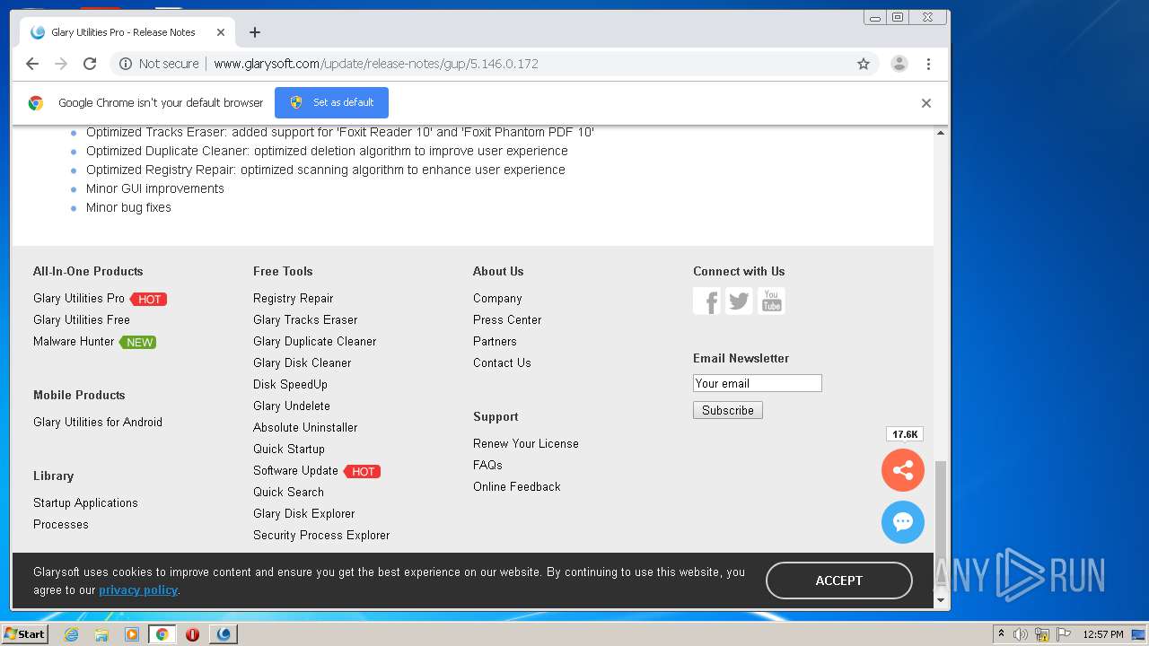Show hidden system tray icons
The image size is (1149, 646).
(1001, 634)
